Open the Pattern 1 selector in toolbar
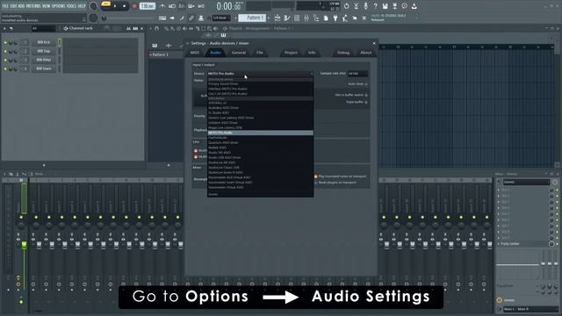The width and height of the screenshot is (562, 316). pos(252,18)
